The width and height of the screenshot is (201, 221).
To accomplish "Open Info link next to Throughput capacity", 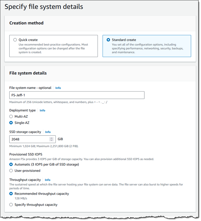I will click(x=48, y=180).
